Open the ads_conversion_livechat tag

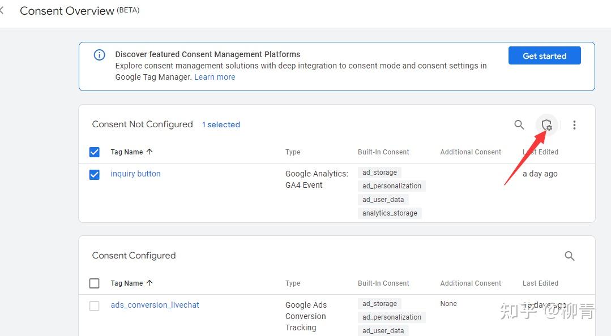click(x=155, y=305)
